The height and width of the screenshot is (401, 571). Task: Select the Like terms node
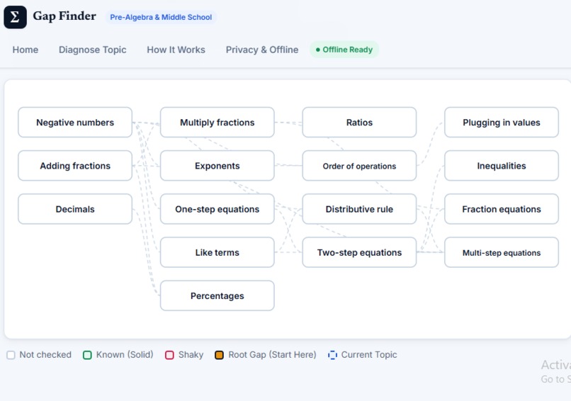[217, 252]
